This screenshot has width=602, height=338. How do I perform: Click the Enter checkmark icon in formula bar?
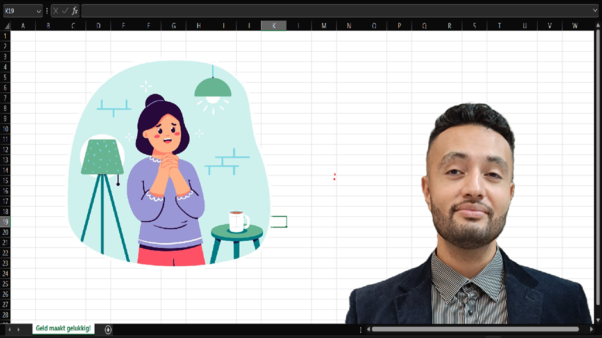(x=65, y=11)
